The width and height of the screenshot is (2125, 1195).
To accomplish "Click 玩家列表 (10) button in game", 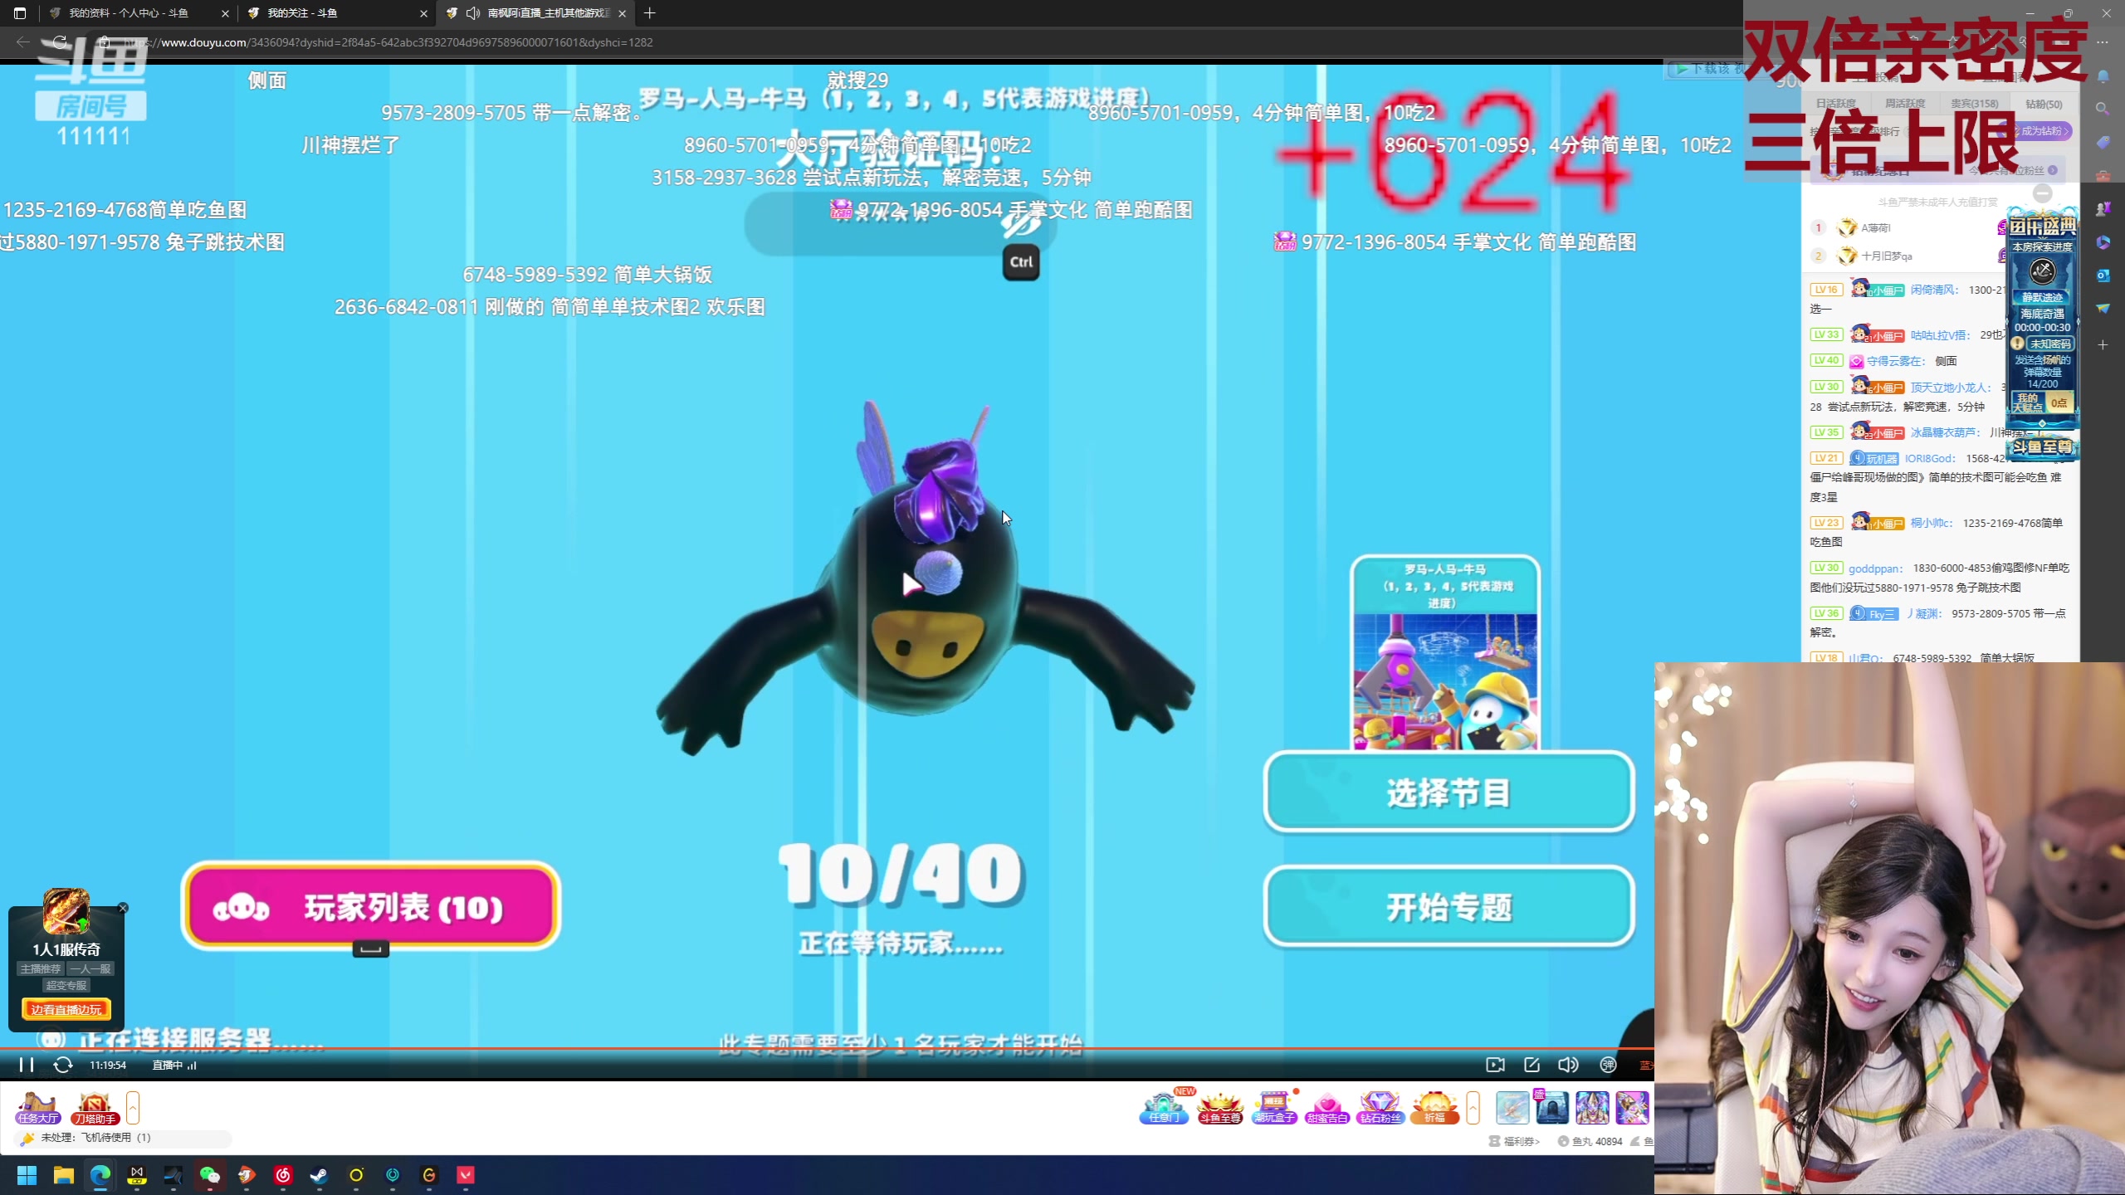I will [371, 906].
